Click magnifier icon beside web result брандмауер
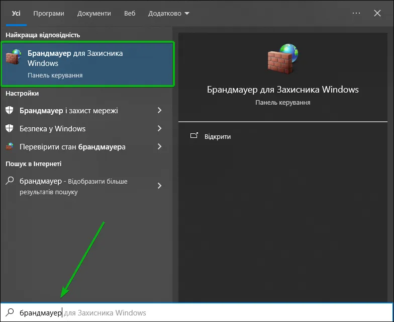 [10, 181]
